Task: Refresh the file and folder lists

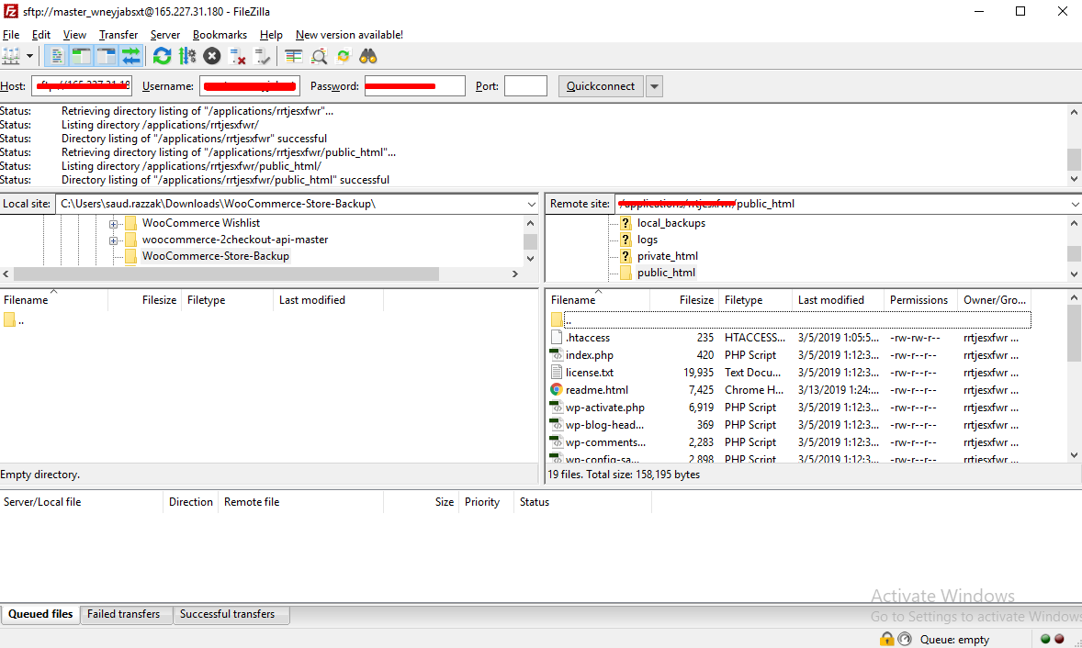Action: (163, 57)
